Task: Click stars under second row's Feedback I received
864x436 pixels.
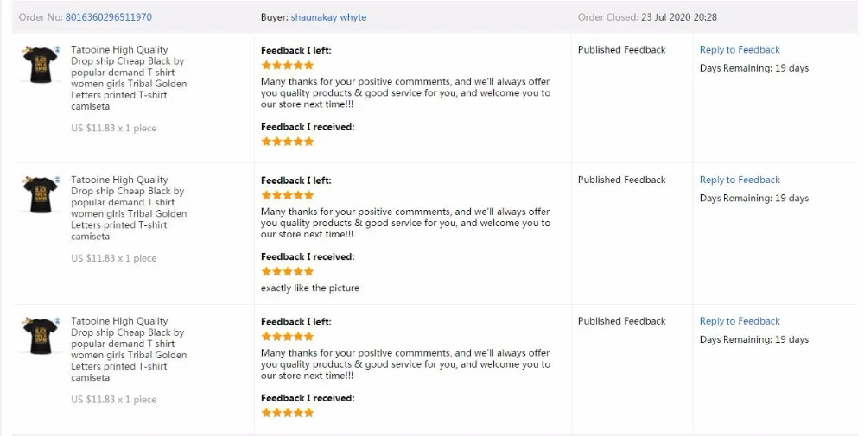Action: coord(288,272)
